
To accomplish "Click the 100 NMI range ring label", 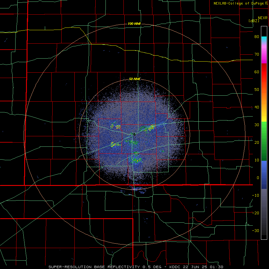I will 134,24.
